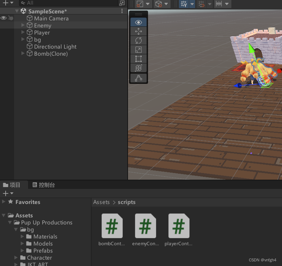Click the SampleScene Unity icon

tap(24, 11)
